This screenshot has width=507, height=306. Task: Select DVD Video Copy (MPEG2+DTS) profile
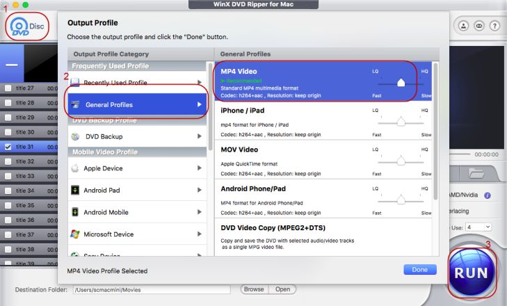point(323,237)
